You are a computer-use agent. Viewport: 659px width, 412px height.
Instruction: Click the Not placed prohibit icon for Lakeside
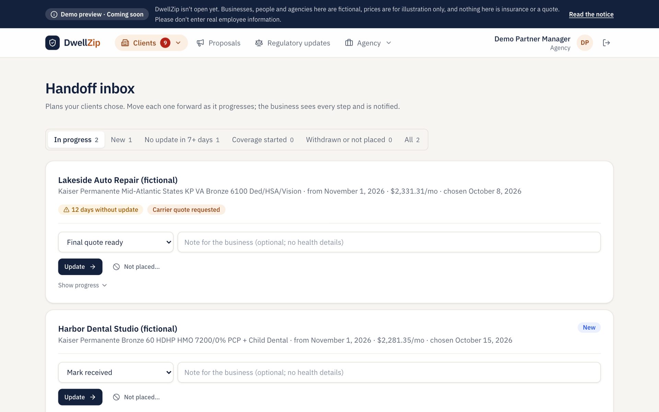[116, 267]
